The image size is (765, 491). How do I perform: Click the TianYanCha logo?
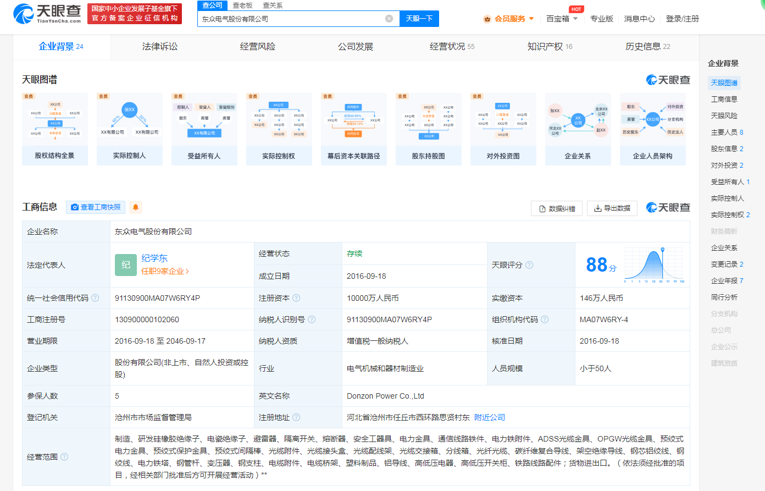pos(47,13)
